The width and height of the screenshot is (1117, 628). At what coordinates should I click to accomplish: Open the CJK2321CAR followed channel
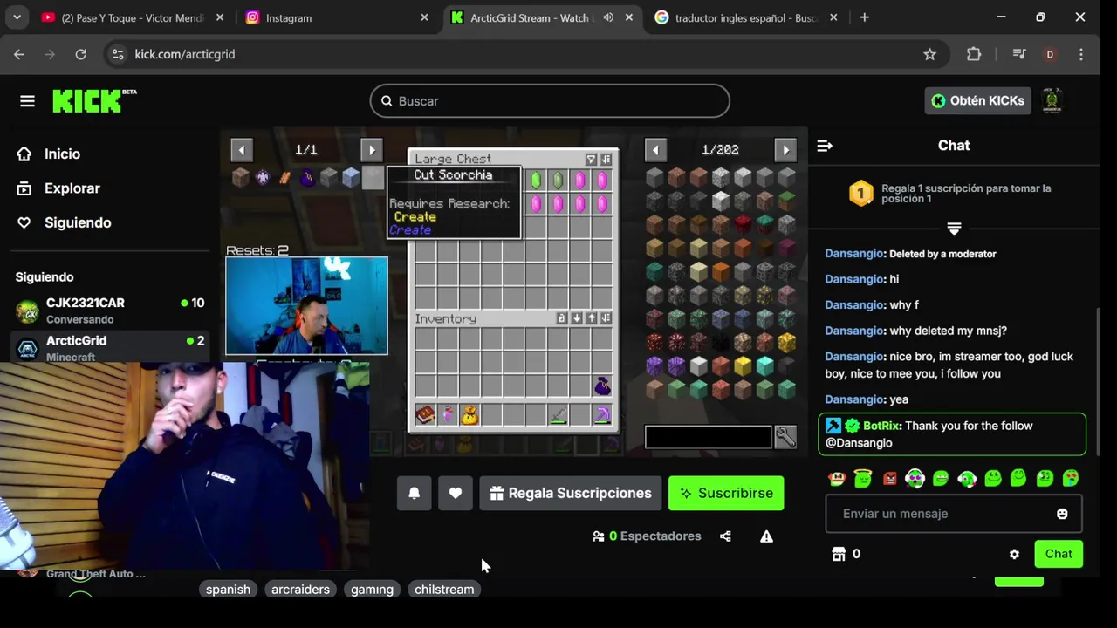pos(110,311)
